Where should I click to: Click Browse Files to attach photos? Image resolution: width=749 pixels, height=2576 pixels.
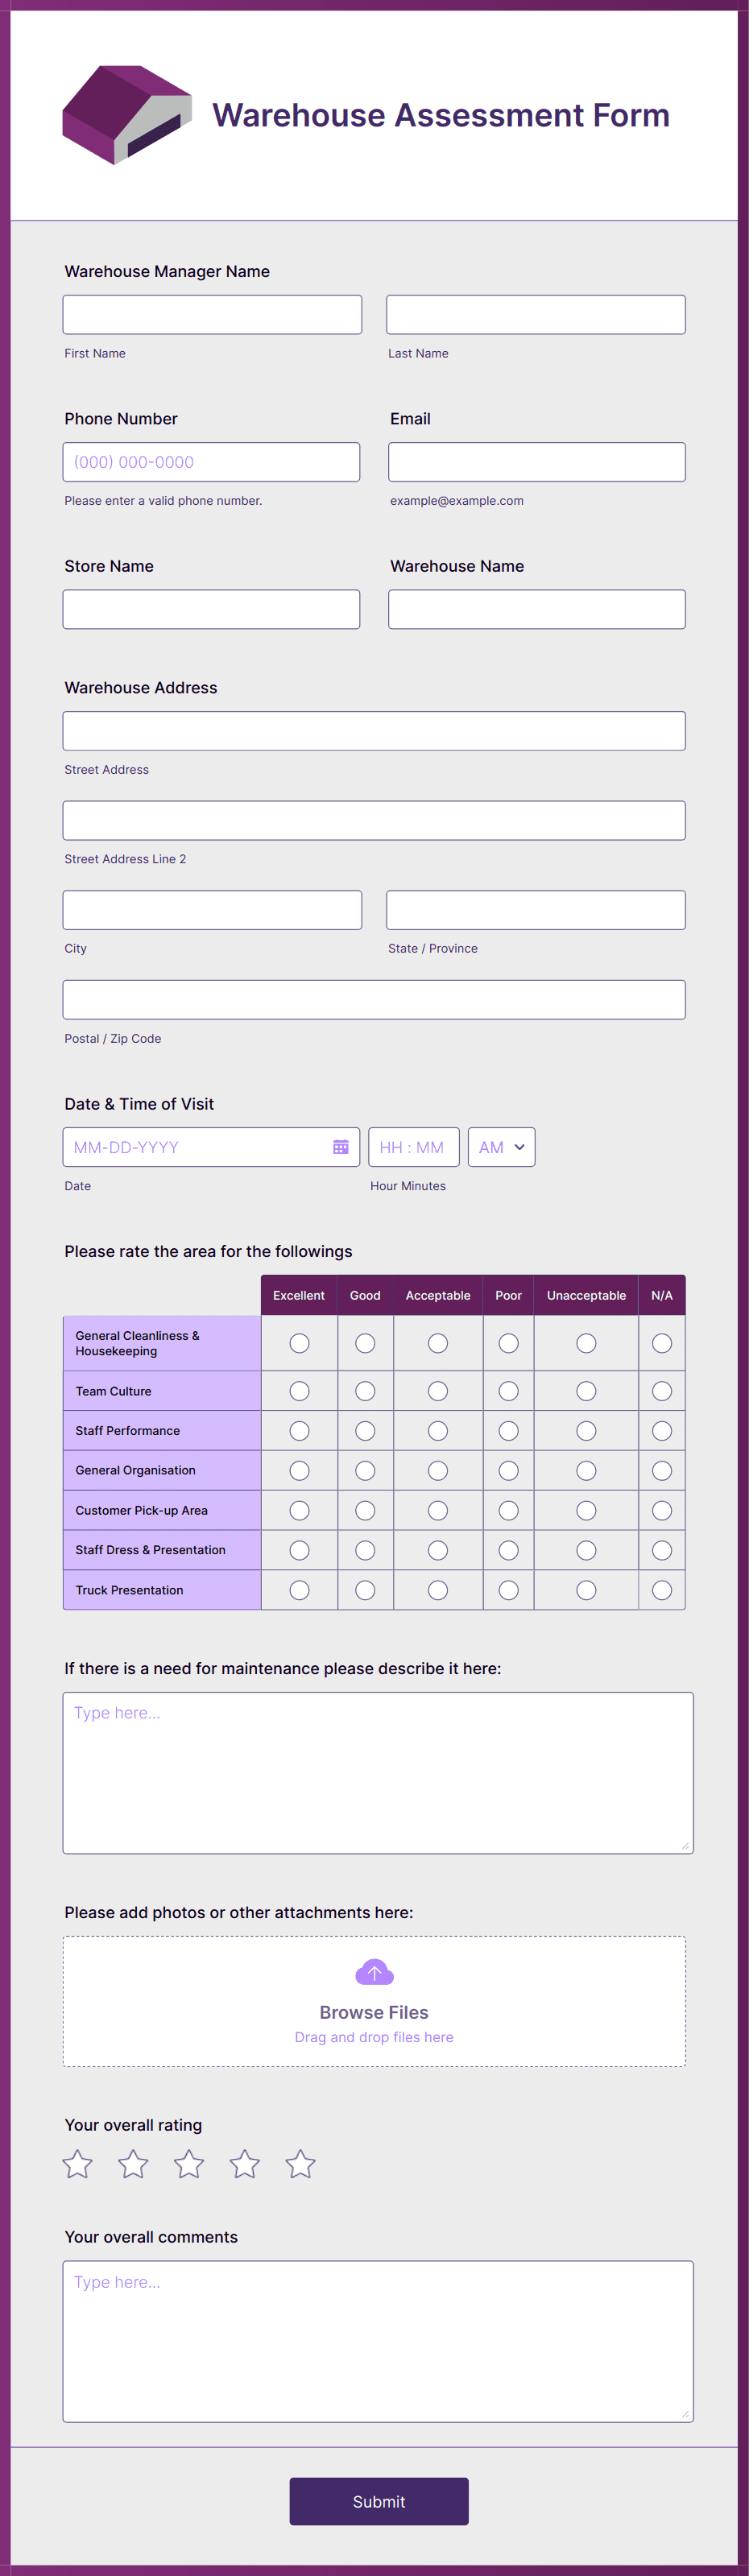pyautogui.click(x=374, y=2012)
